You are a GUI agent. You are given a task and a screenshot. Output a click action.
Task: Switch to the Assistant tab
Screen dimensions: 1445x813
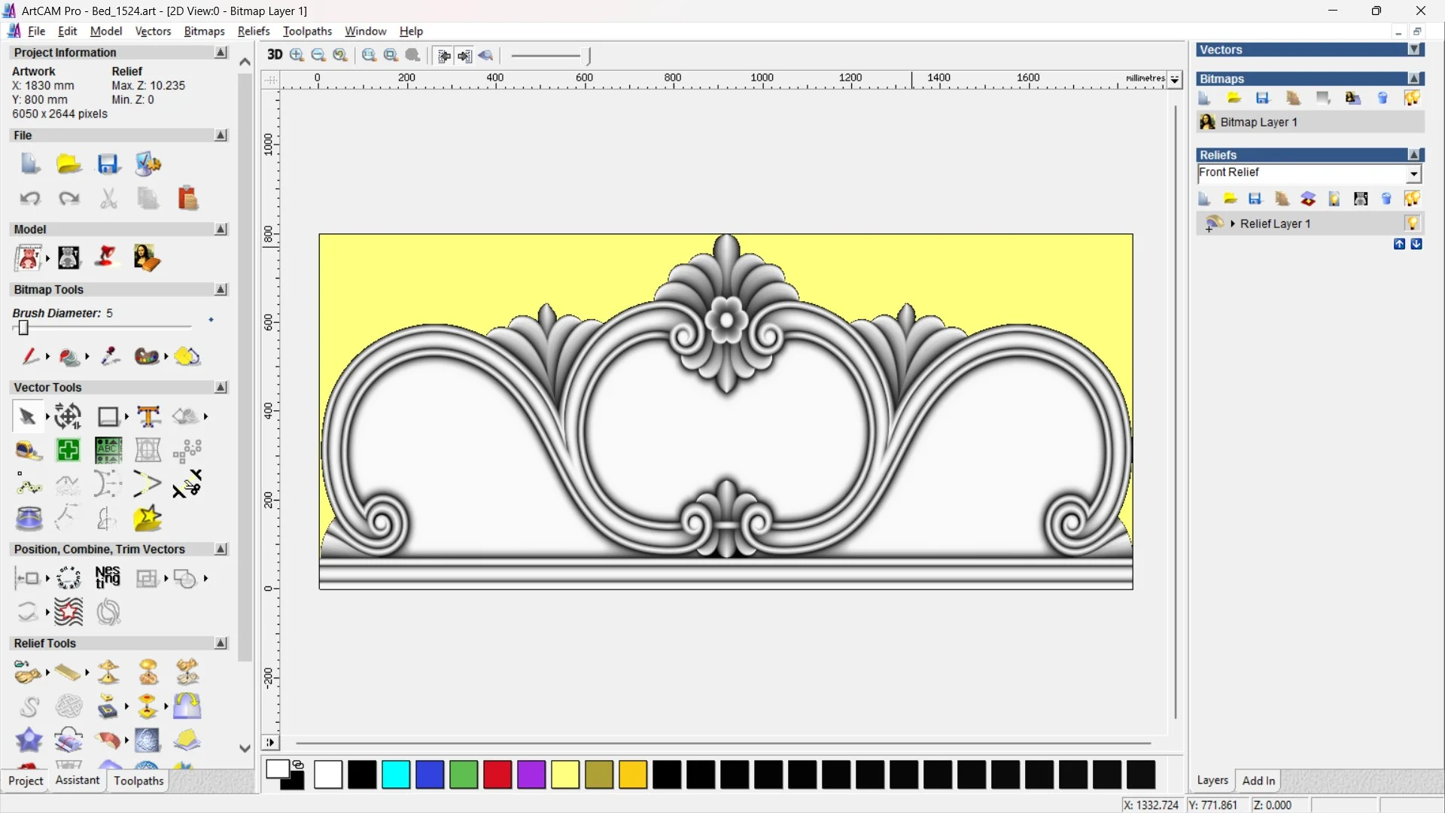click(x=77, y=781)
